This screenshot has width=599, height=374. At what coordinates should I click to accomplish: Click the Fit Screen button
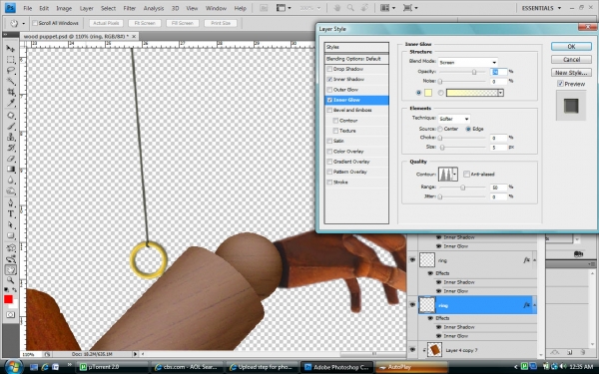pyautogui.click(x=145, y=23)
